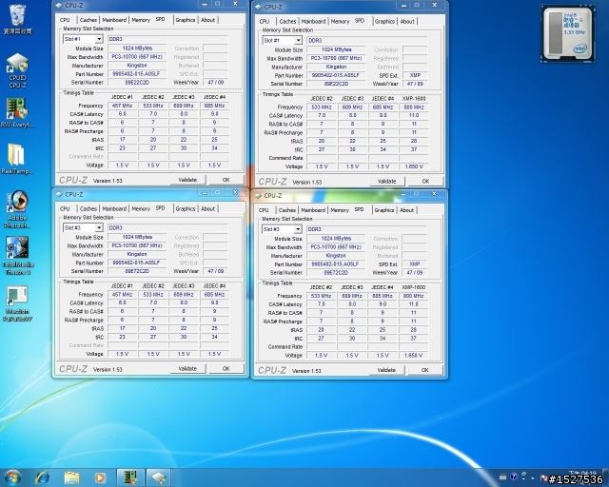The height and width of the screenshot is (487, 609).
Task: Click Validate in the Slot #3 XMP window
Action: tap(386, 370)
